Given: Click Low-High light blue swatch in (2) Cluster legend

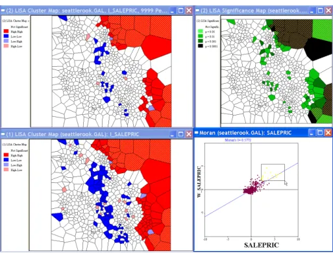Looking at the screenshot, I should (6, 41).
